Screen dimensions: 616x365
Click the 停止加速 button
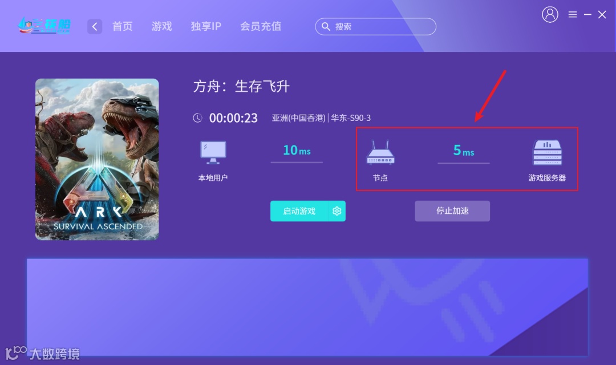452,211
